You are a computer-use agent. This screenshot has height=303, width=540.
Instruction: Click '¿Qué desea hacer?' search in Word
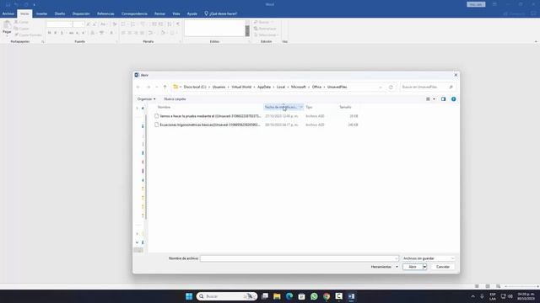pos(221,13)
